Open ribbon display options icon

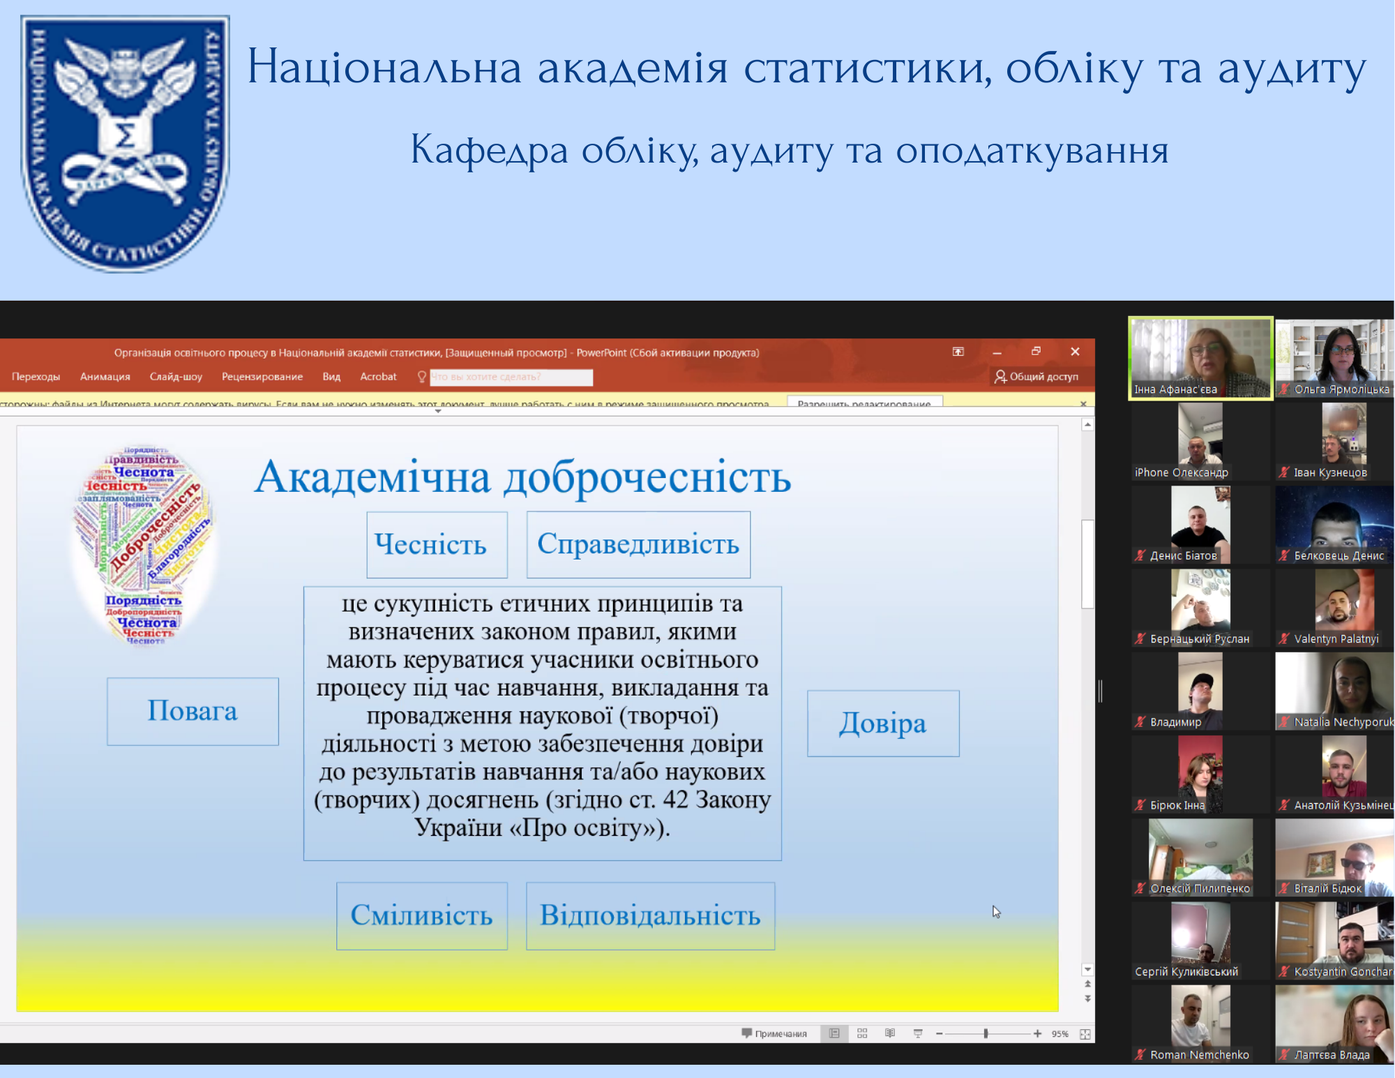pos(958,352)
